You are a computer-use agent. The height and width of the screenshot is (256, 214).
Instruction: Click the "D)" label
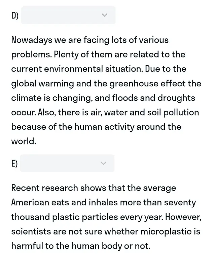coord(15,16)
